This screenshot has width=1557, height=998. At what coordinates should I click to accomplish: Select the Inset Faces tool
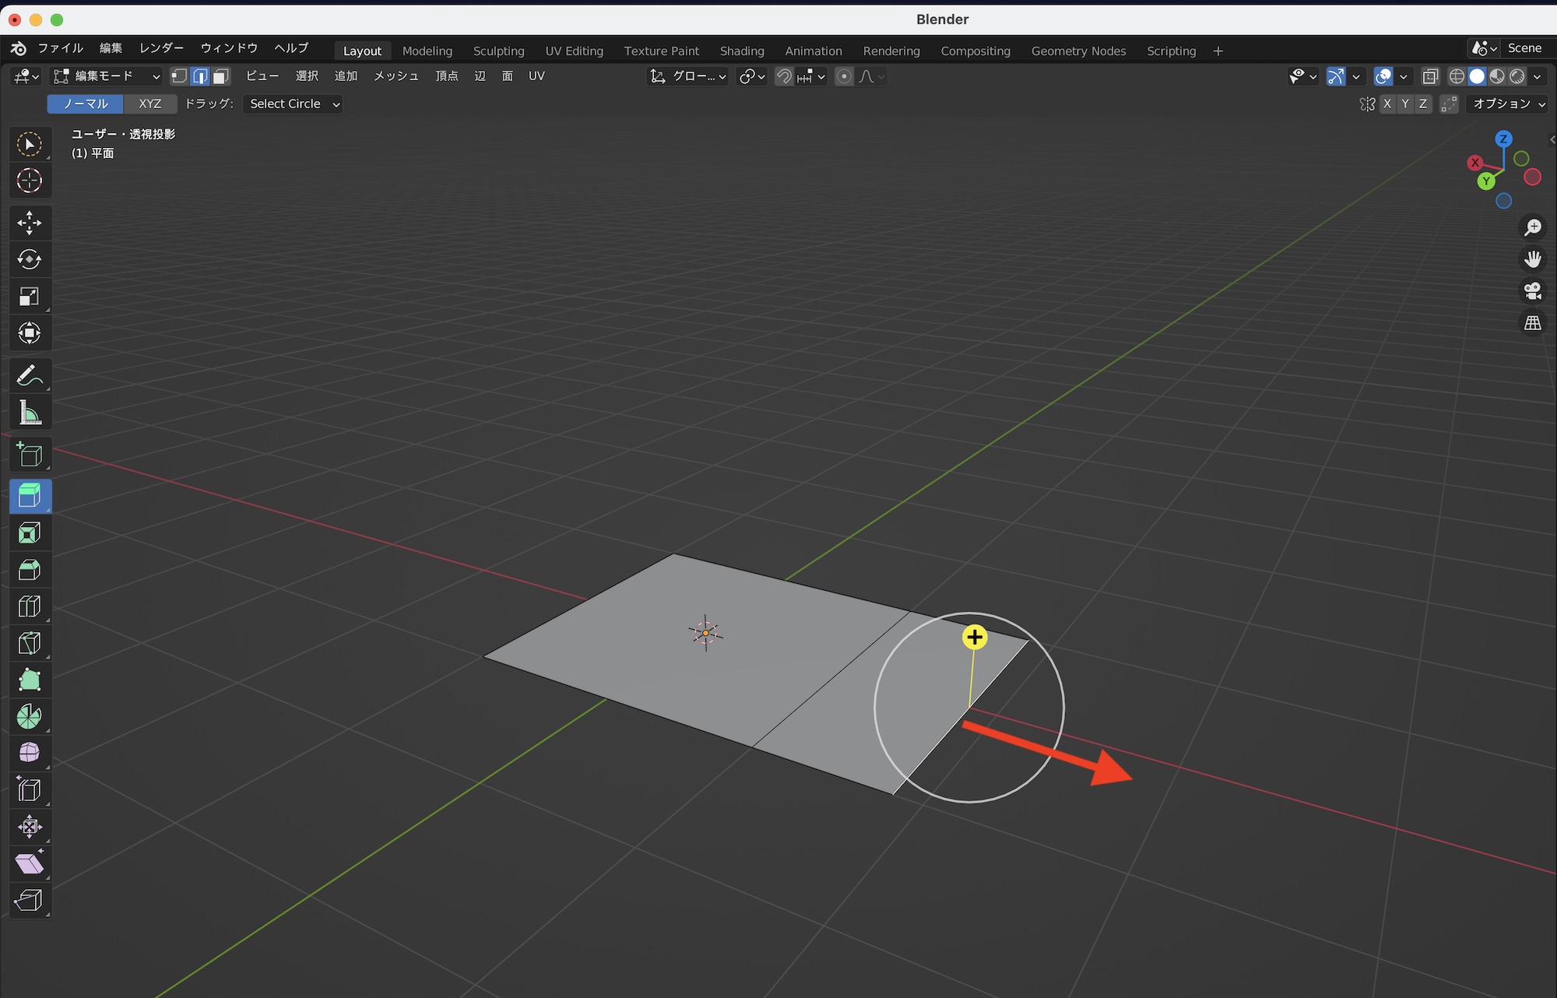(x=30, y=533)
